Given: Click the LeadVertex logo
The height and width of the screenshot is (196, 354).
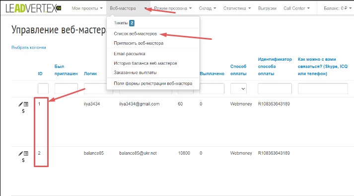Looking at the screenshot, I should click(33, 8).
